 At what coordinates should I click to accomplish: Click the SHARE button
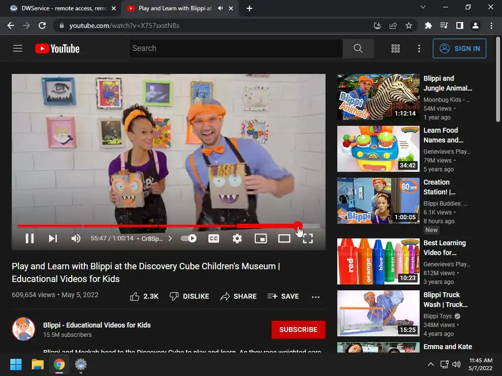239,296
